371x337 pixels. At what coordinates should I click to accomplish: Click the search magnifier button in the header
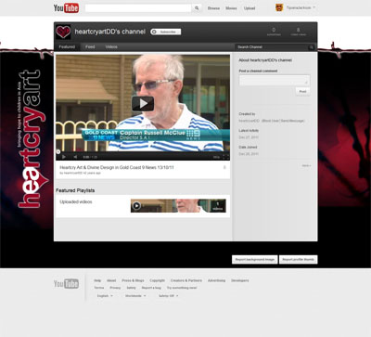coord(197,8)
